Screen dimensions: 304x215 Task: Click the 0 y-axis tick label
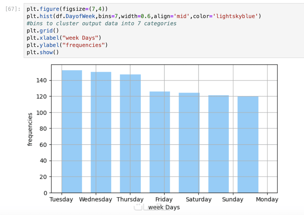(x=46, y=193)
